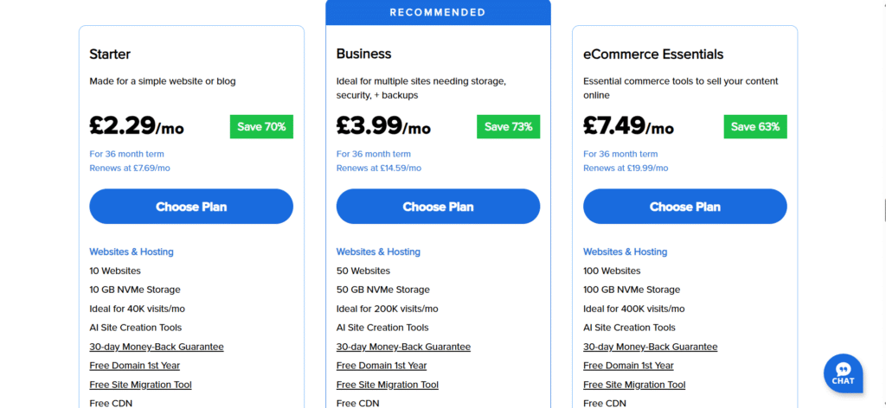Open Starter's 30-day Money-Back Guarantee link
Viewport: 886px width, 408px height.
pos(157,347)
